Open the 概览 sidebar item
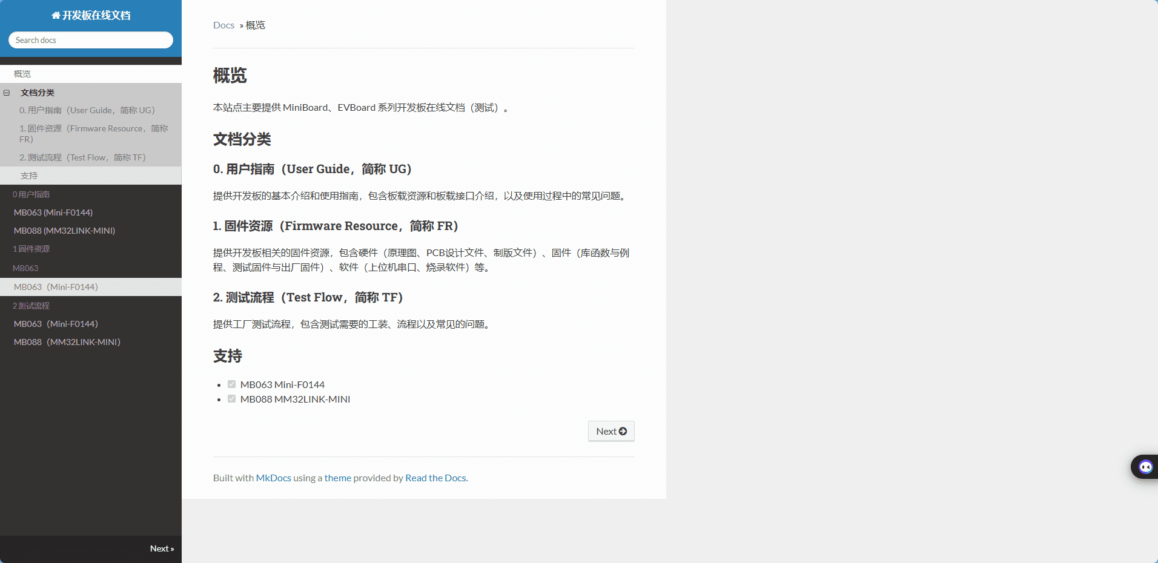Viewport: 1158px width, 563px height. point(22,74)
